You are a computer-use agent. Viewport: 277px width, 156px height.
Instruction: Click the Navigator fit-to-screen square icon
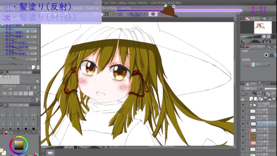[x=274, y=36]
